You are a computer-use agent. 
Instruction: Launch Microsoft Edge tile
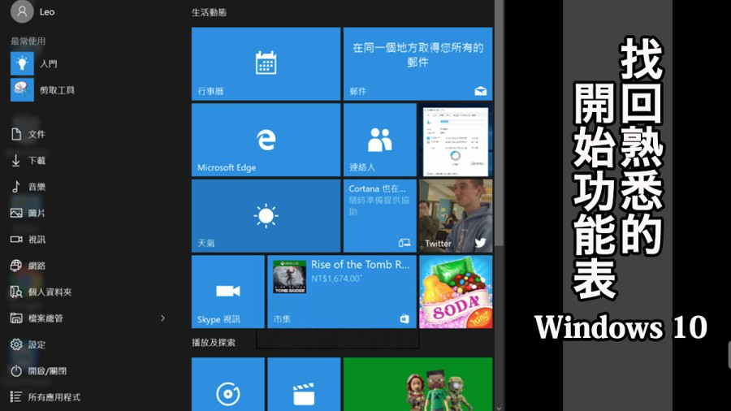click(x=266, y=140)
